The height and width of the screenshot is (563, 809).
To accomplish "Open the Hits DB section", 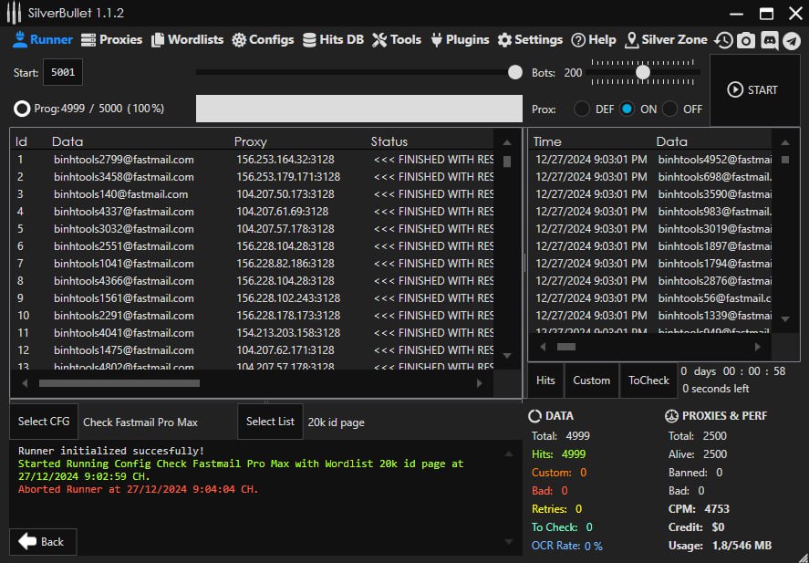I will pyautogui.click(x=333, y=39).
